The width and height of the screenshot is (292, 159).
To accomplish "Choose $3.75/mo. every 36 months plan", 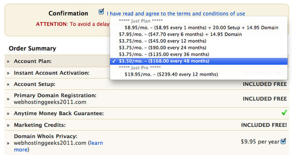I will 199,54.
